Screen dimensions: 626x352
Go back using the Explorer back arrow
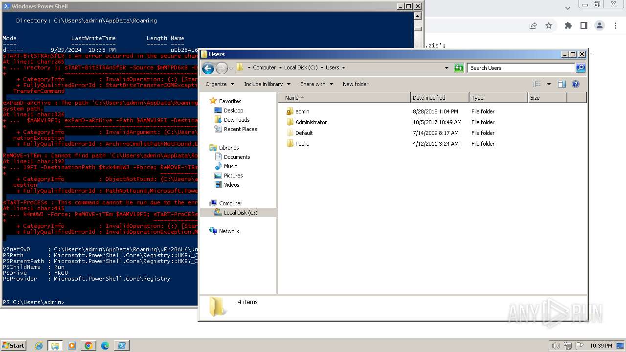[x=208, y=68]
